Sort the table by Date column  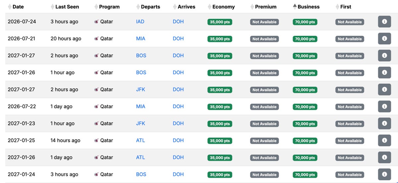[18, 7]
